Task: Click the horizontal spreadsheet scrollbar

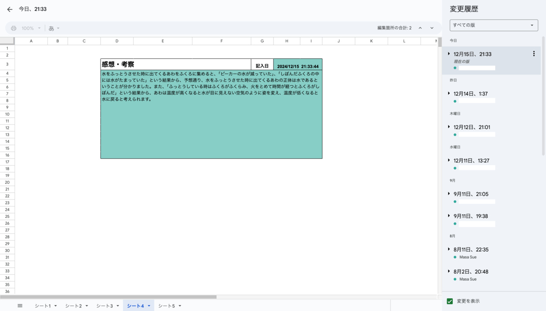Action: point(108,297)
